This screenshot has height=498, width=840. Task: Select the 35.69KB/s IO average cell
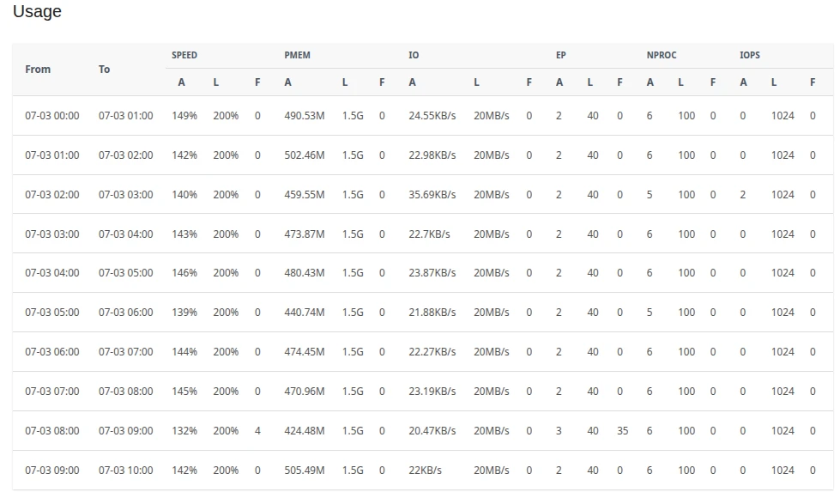[x=432, y=195]
